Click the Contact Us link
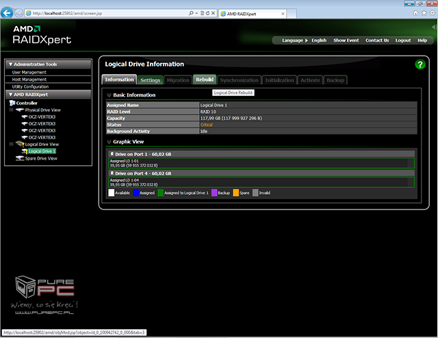 pyautogui.click(x=377, y=40)
